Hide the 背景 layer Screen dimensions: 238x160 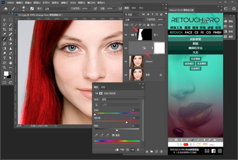point(126,75)
